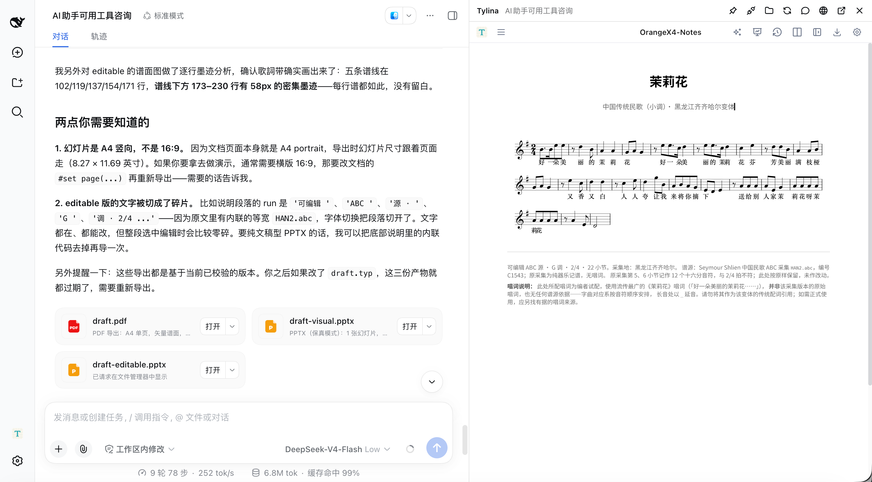The image size is (872, 482).
Task: Click the chat scrollbar thumb
Action: coord(465,440)
